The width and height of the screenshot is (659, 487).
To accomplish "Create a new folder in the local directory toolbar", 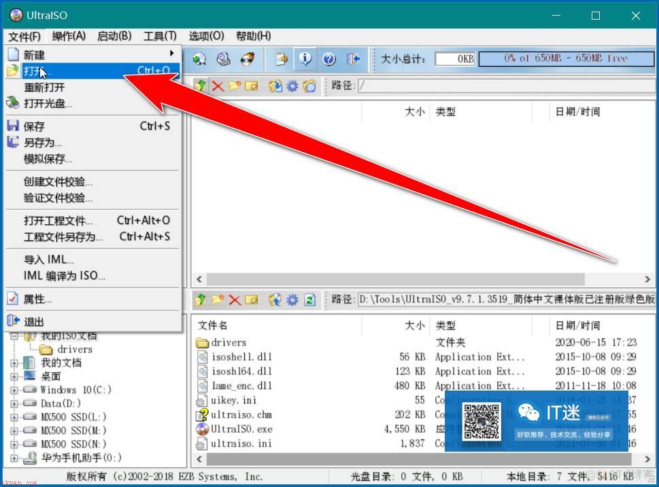I will 218,300.
